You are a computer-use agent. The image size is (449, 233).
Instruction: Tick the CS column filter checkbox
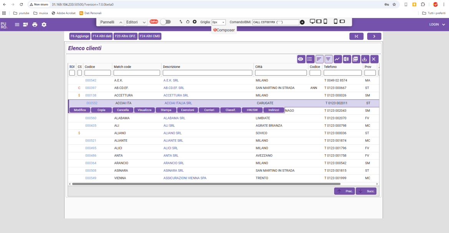80,73
